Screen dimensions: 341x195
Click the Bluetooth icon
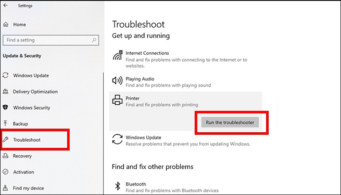click(118, 187)
